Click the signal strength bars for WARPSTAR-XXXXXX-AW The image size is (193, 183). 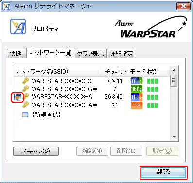[153, 106]
